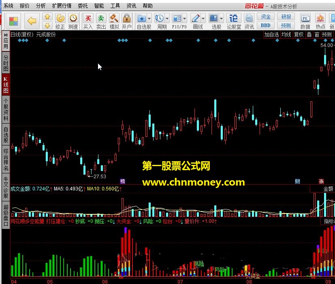This screenshot has width=335, height=284.
Task: Open the 论股堂 forum icon
Action: pos(233,21)
